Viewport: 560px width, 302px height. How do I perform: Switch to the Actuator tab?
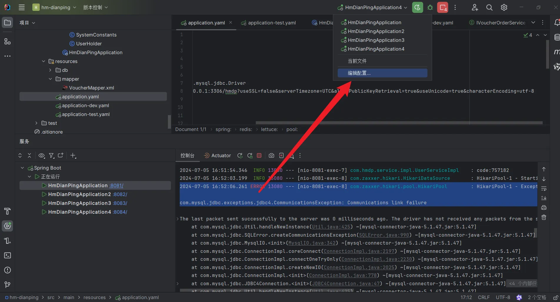(218, 155)
